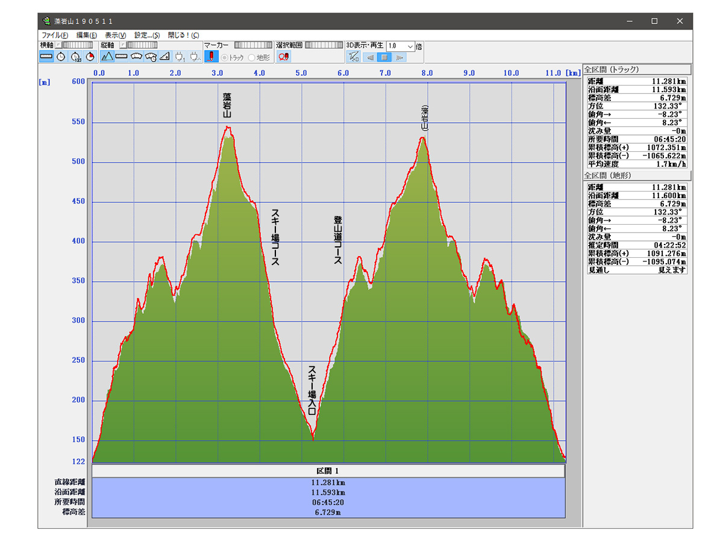Click the slope gradient triangle icon
This screenshot has height=542, width=723.
165,57
